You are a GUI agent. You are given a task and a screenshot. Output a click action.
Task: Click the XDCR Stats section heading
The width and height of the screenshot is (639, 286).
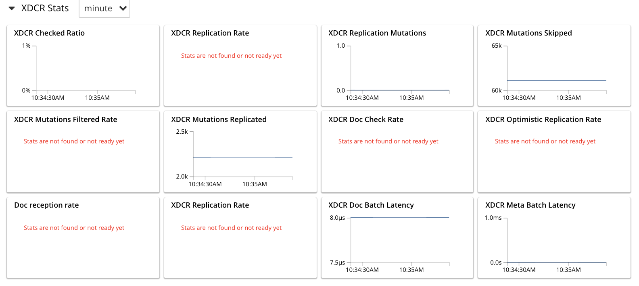(45, 8)
